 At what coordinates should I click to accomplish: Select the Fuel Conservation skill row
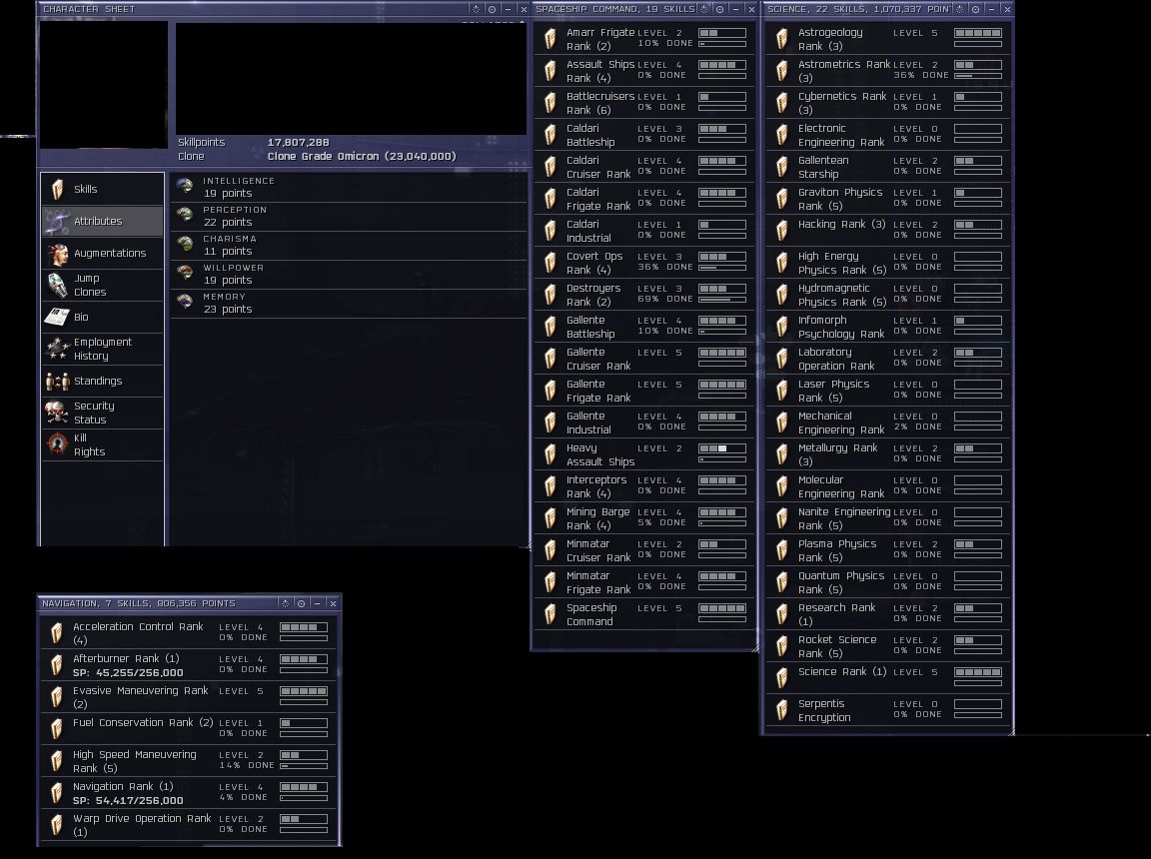(x=189, y=729)
